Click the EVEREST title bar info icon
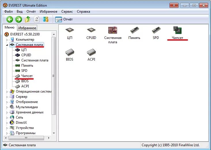This screenshot has height=150, width=211. [5, 5]
